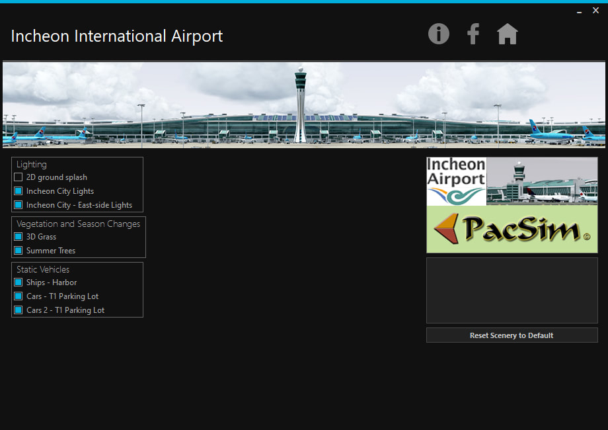
Task: Toggle Cars 2 - T1 Parking Lot
Action: (x=19, y=310)
